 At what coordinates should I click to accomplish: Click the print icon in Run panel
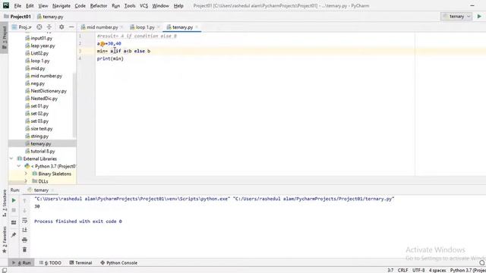24,240
